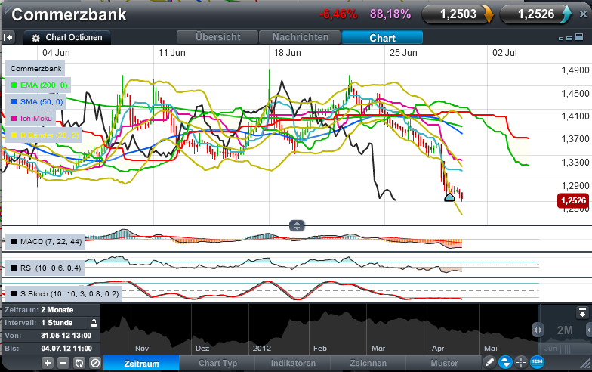The image size is (592, 372).
Task: Refresh the chart with the reload icon
Action: pos(79,363)
